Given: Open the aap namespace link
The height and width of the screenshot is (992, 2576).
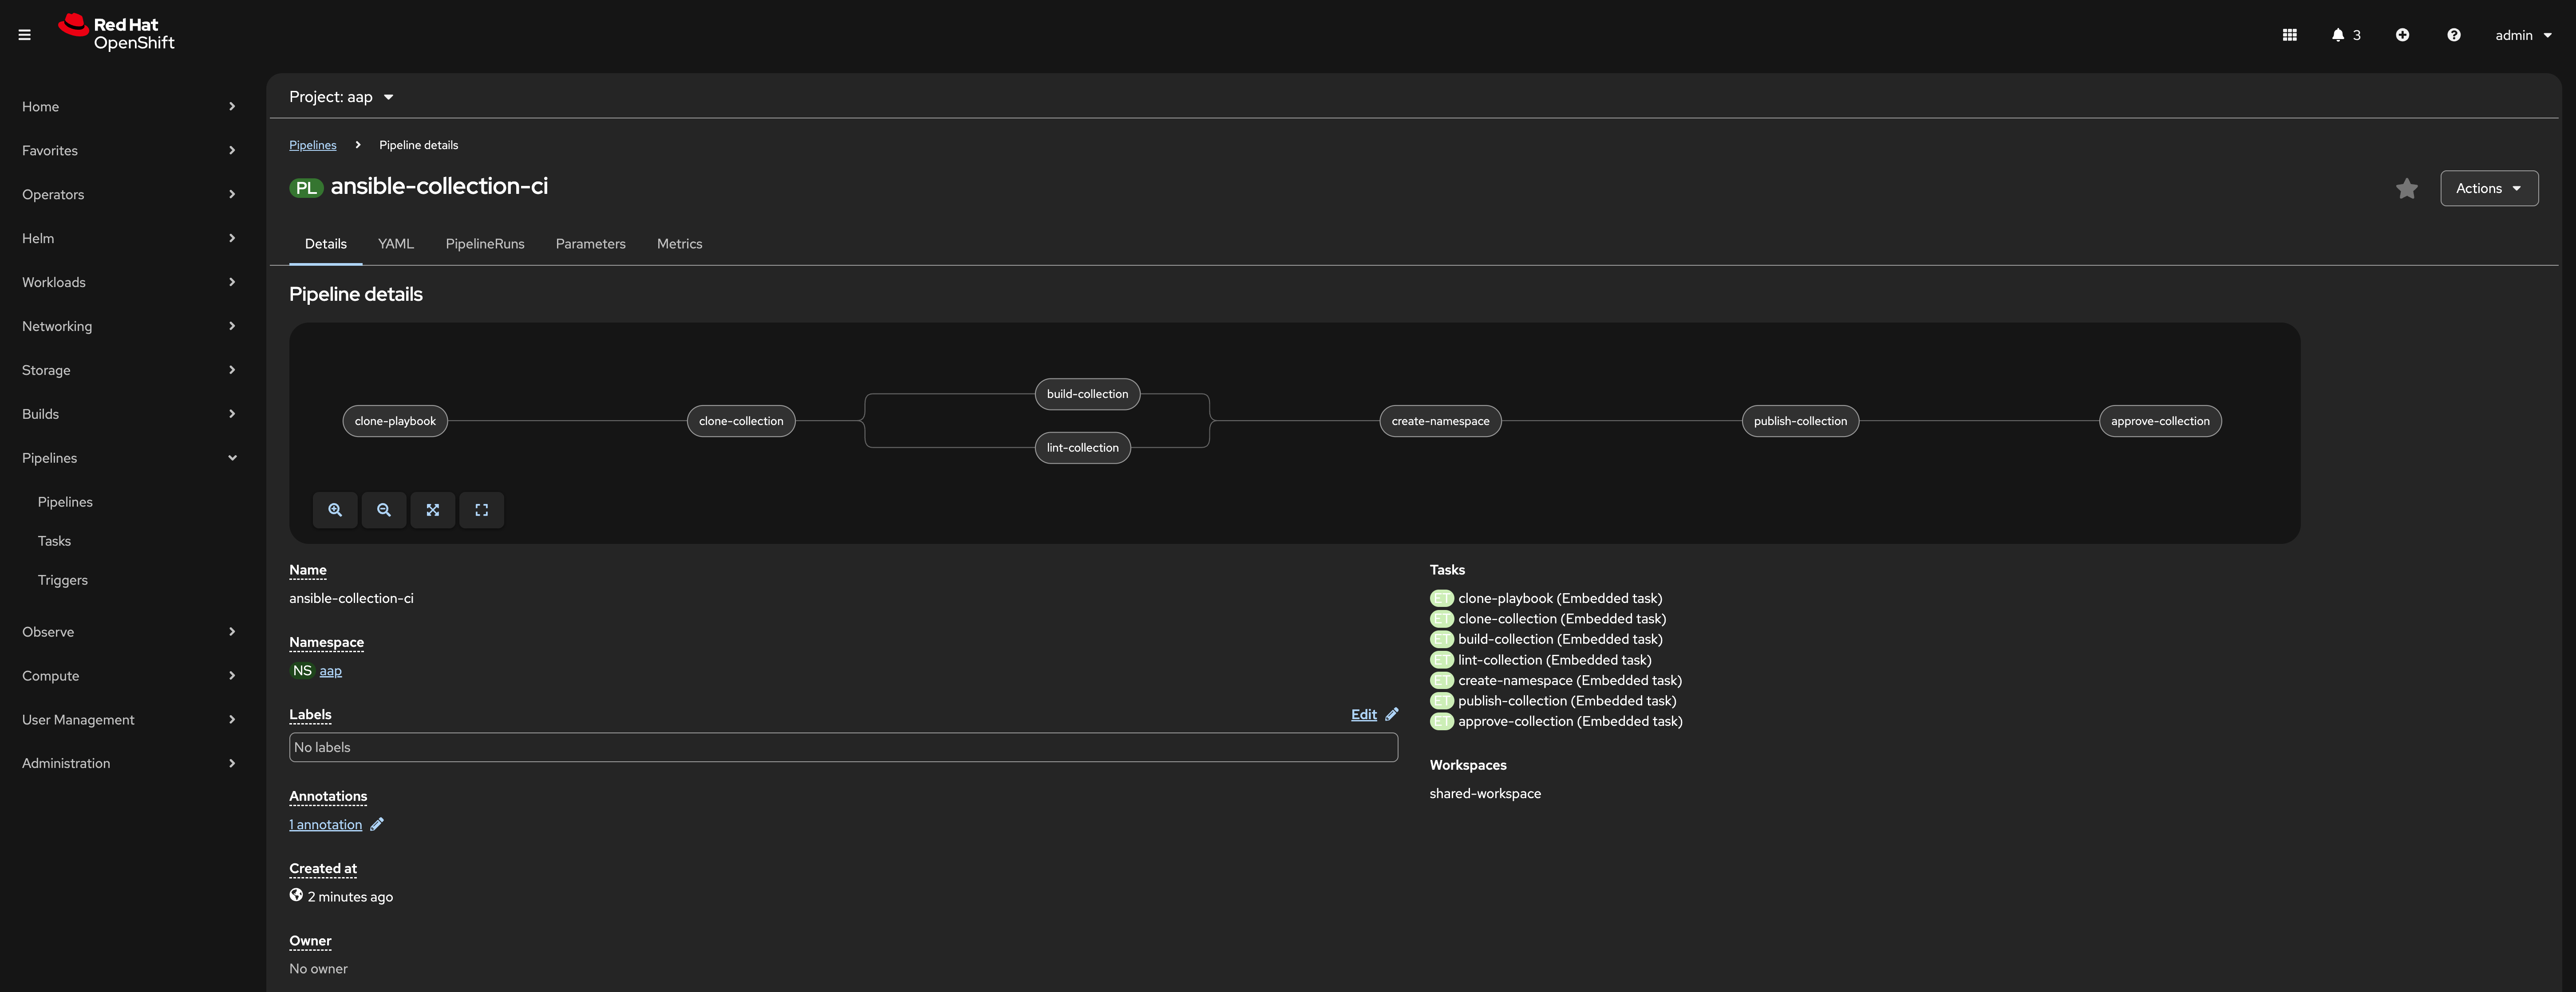Looking at the screenshot, I should coord(330,671).
